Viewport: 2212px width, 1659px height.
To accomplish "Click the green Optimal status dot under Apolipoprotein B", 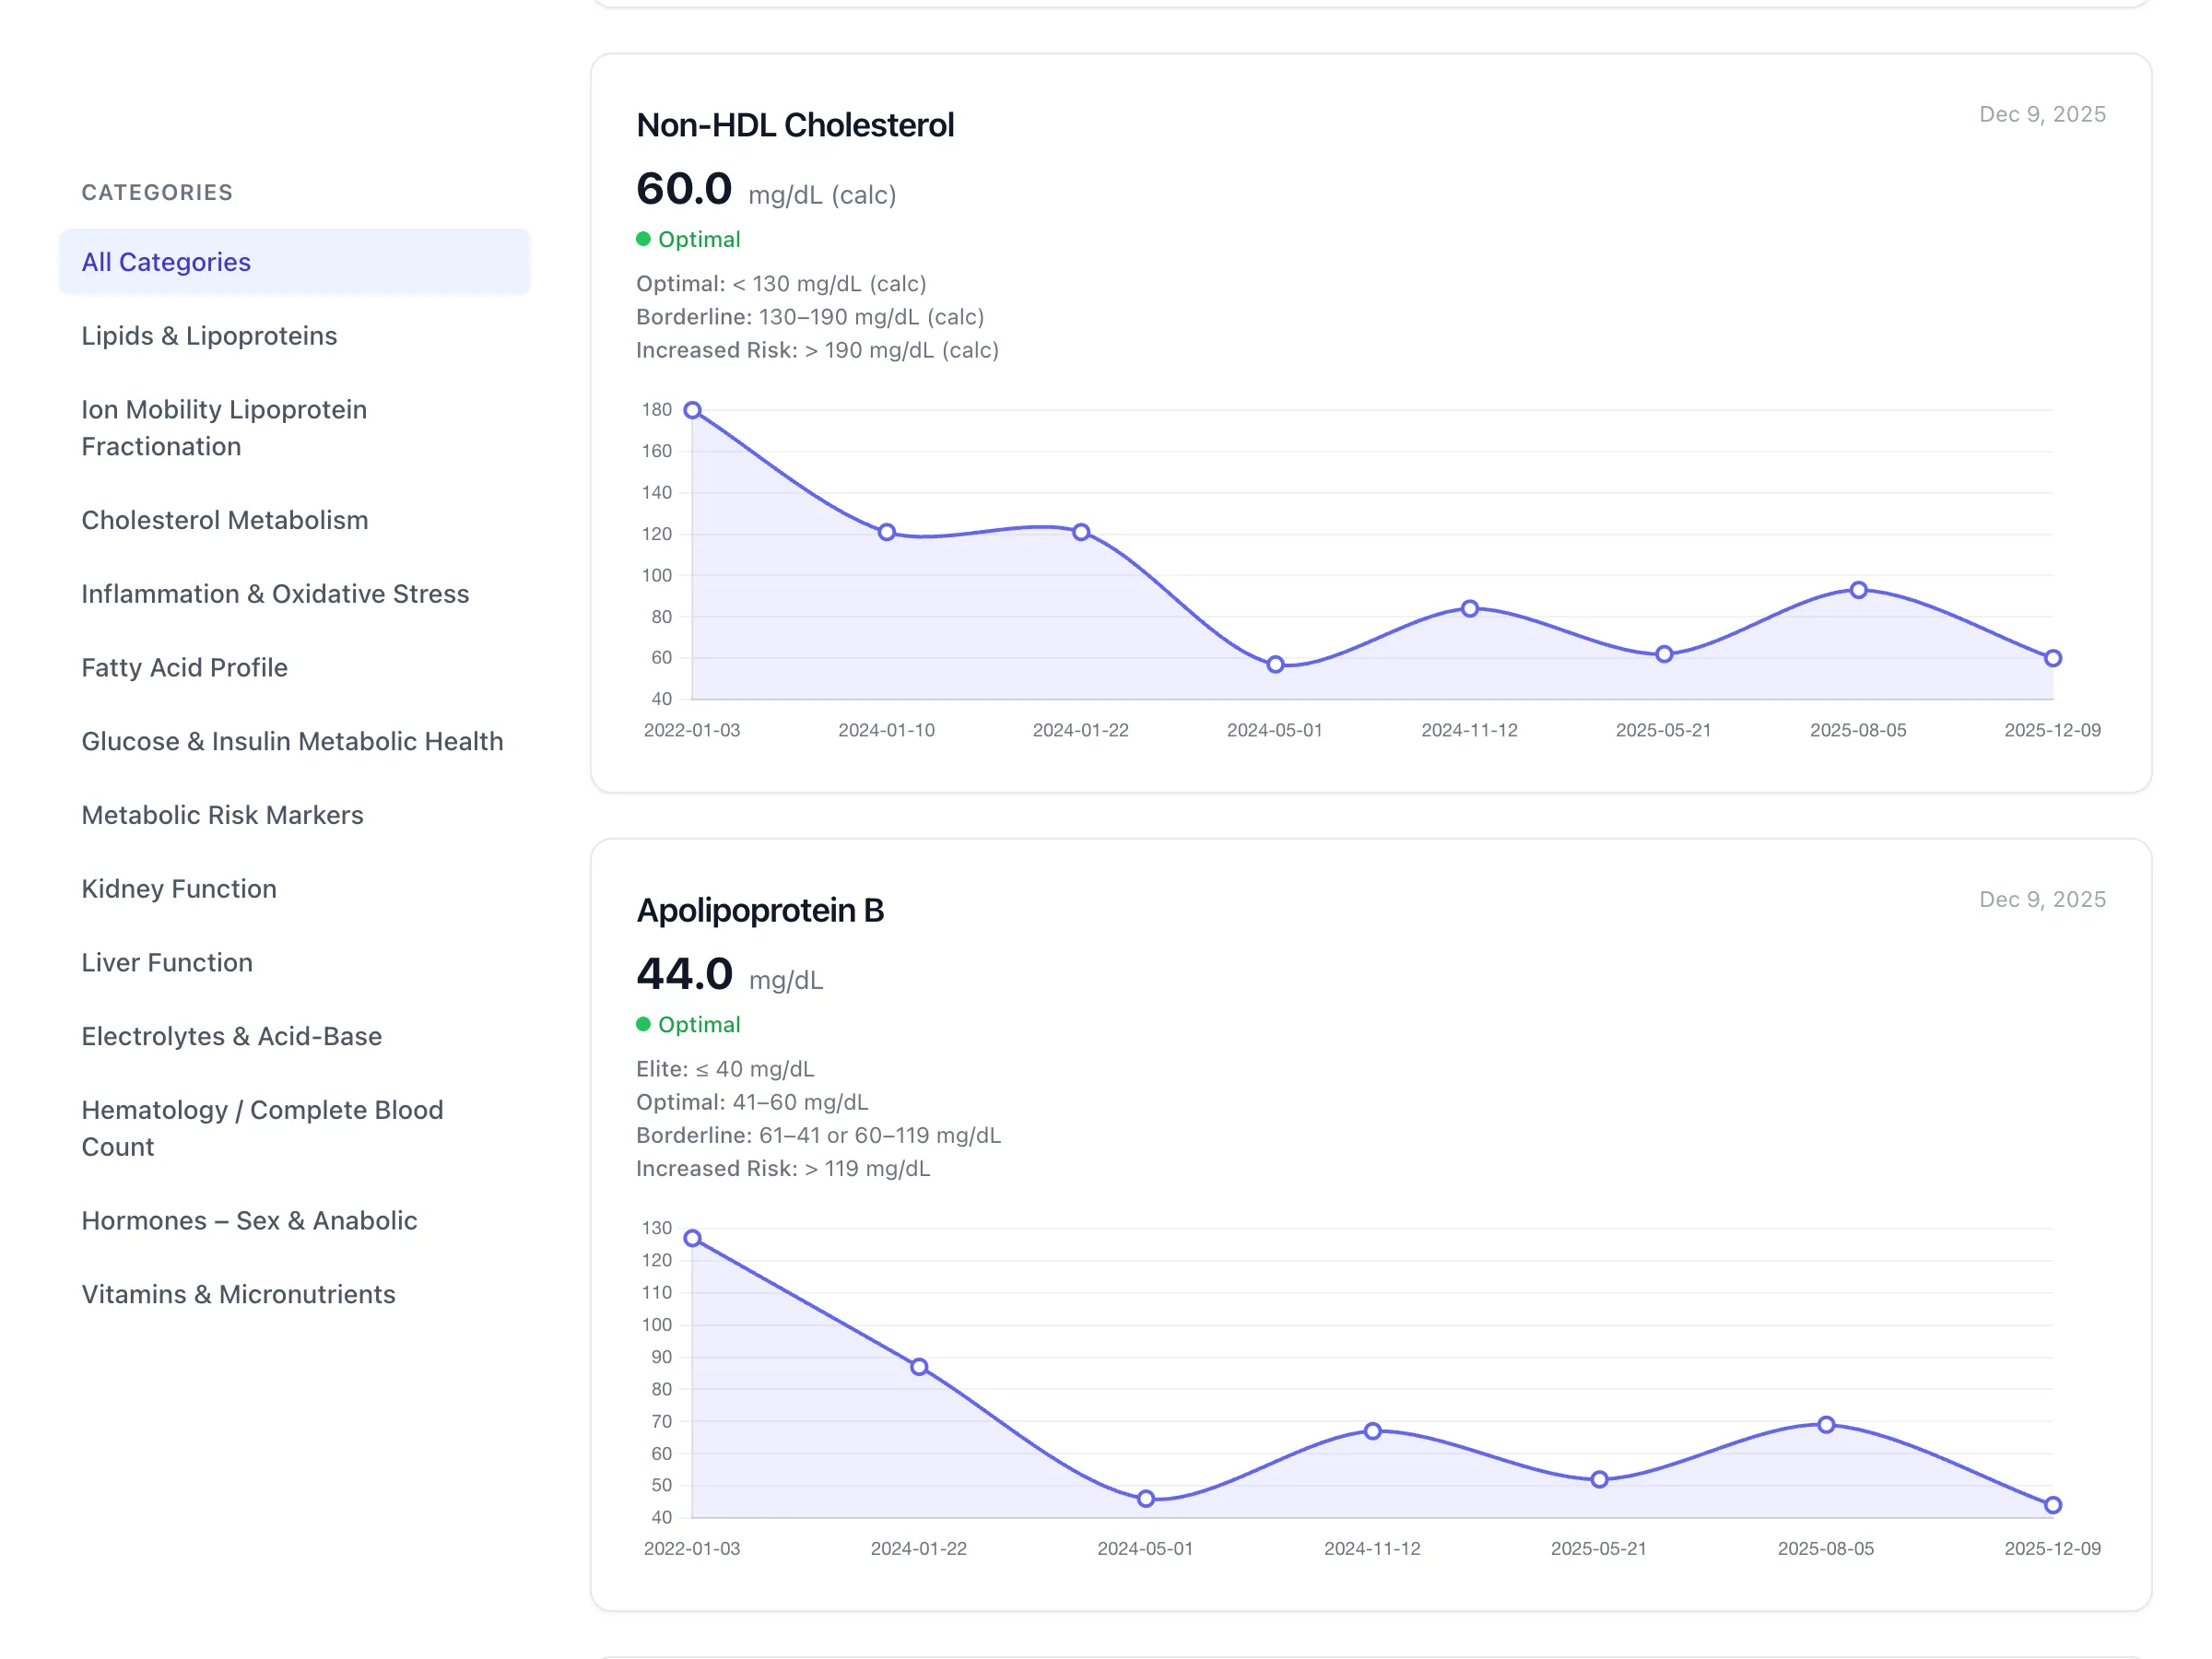I will tap(645, 1024).
